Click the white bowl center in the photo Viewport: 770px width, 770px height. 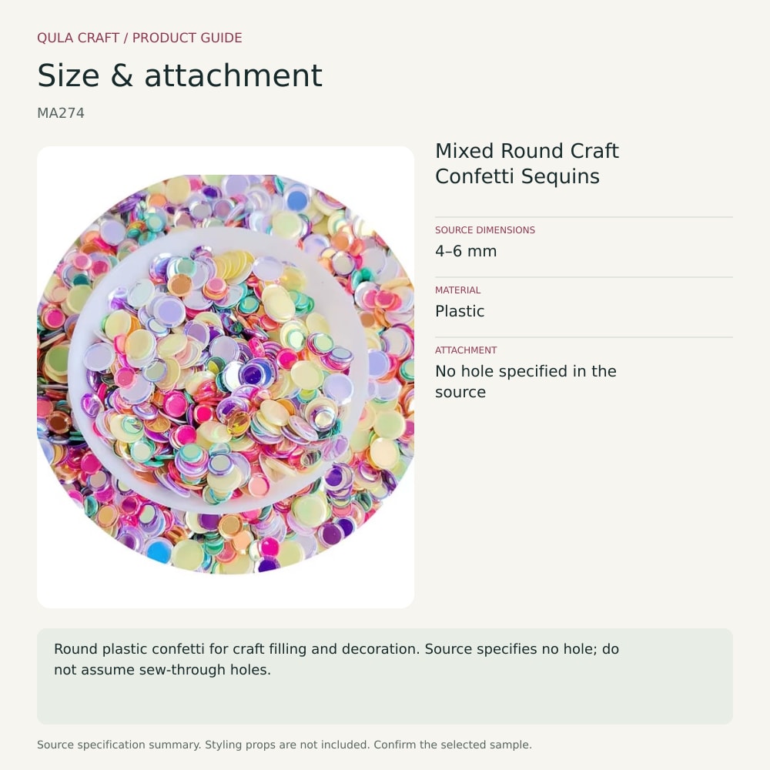coord(219,371)
